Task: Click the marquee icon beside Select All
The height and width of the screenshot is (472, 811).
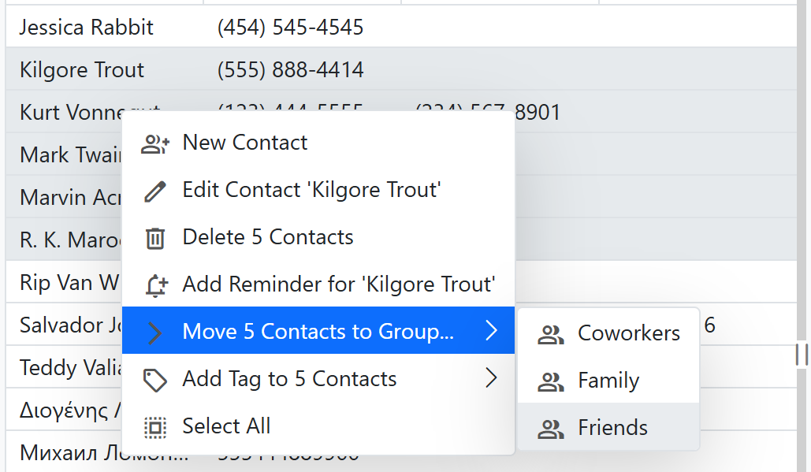Action: (155, 426)
